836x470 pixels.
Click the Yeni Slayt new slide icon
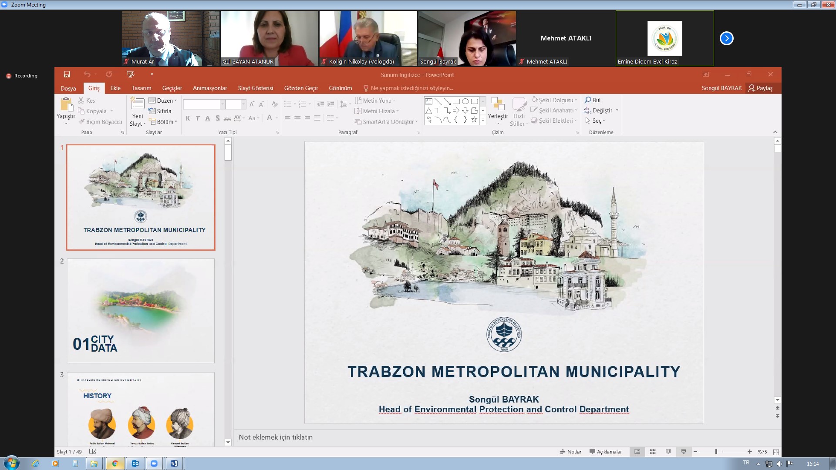(138, 104)
